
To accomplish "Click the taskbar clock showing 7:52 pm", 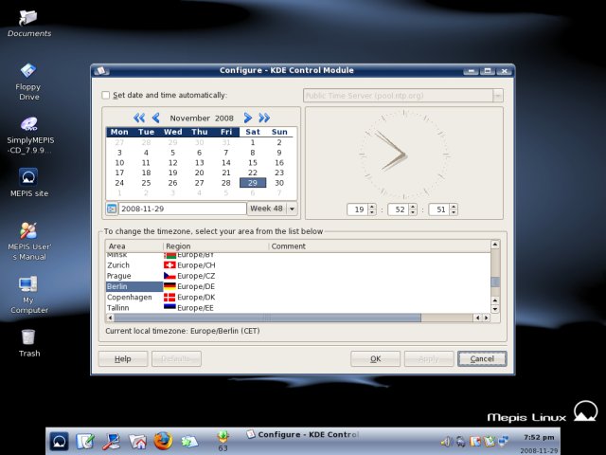I will 539,437.
